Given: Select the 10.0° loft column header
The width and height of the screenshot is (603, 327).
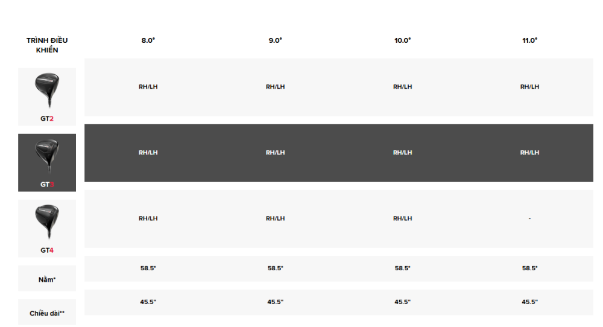Looking at the screenshot, I should (403, 40).
